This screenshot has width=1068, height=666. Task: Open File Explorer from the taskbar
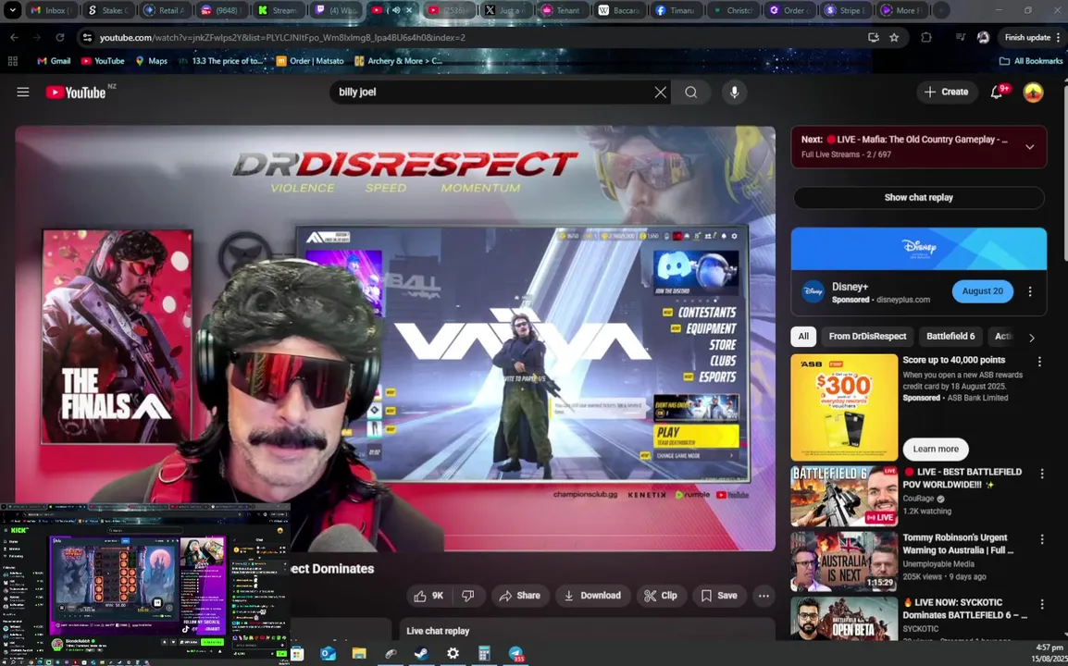point(359,653)
